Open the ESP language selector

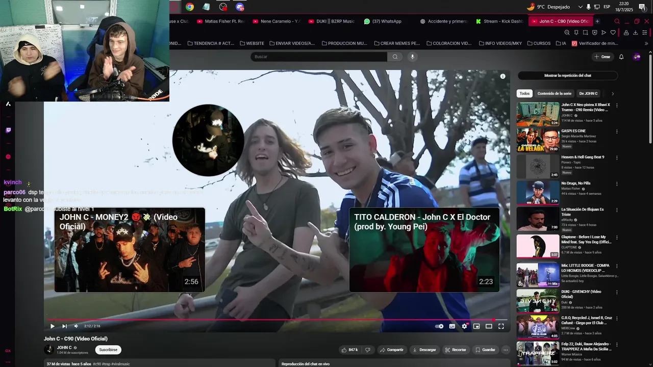click(607, 7)
